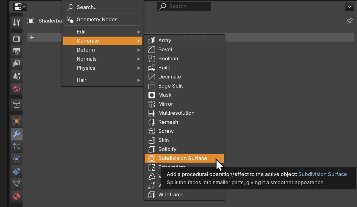Toggle the pin icon for the properties context
The image size is (357, 207).
(x=349, y=21)
